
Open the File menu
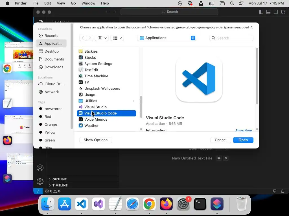35,3
